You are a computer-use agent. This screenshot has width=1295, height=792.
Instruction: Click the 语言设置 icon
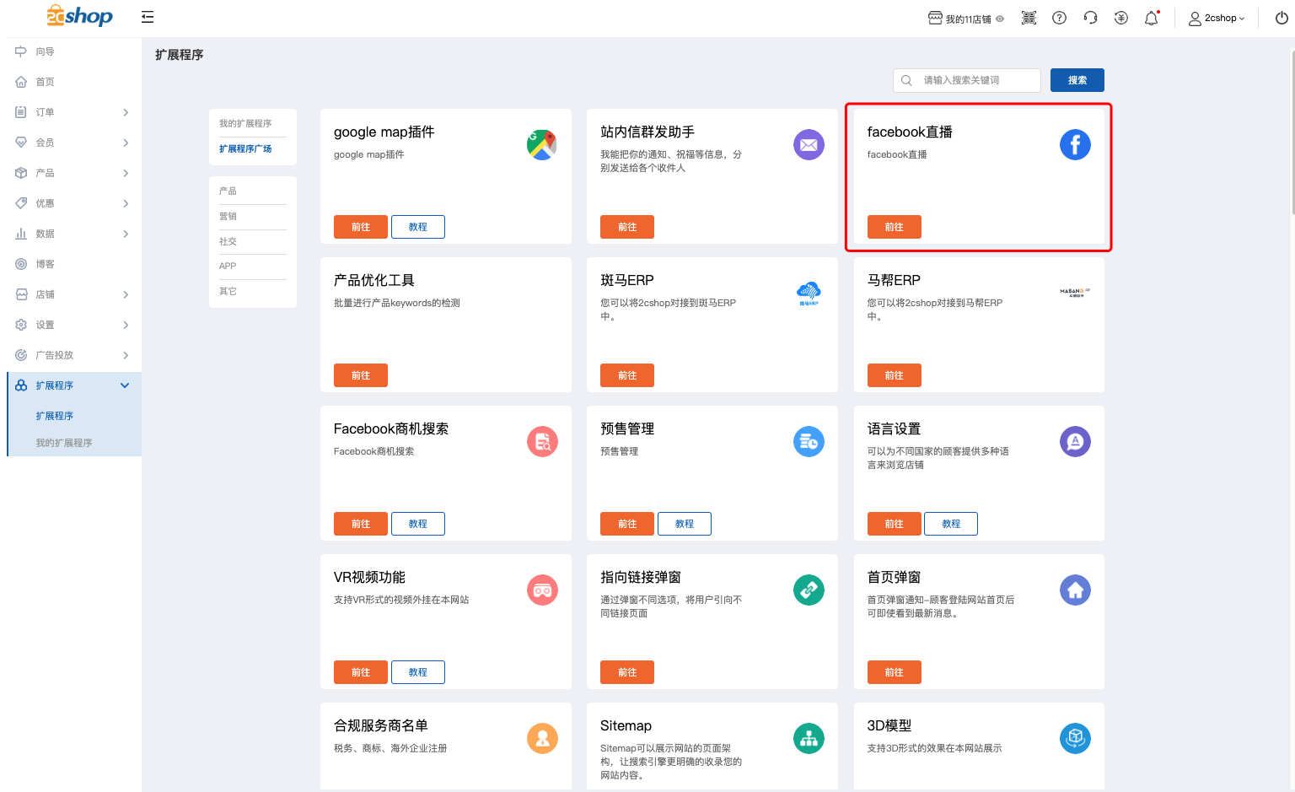1075,442
